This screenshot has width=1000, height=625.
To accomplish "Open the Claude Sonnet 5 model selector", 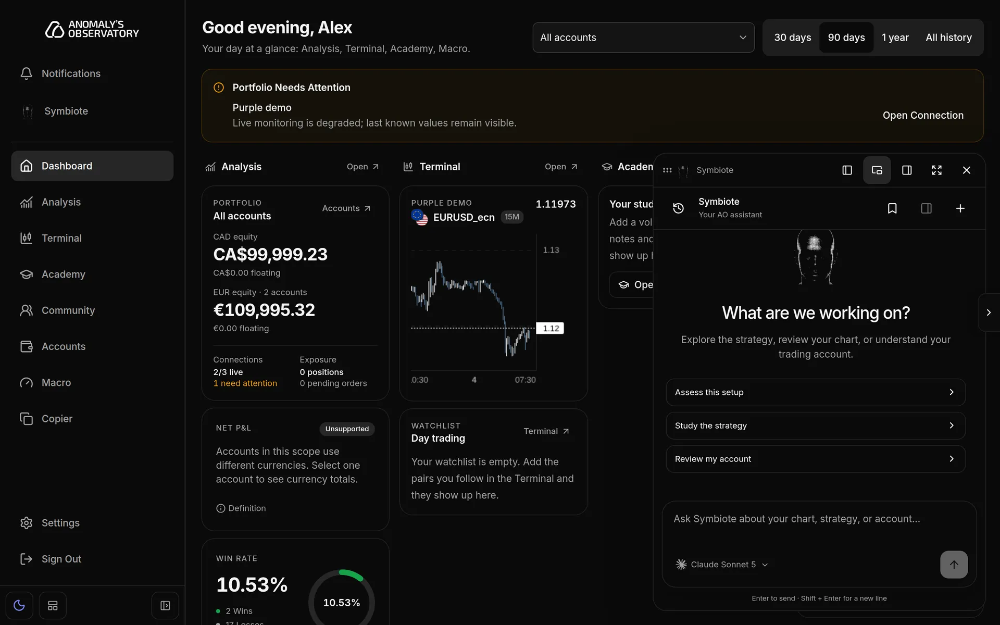I will tap(722, 565).
